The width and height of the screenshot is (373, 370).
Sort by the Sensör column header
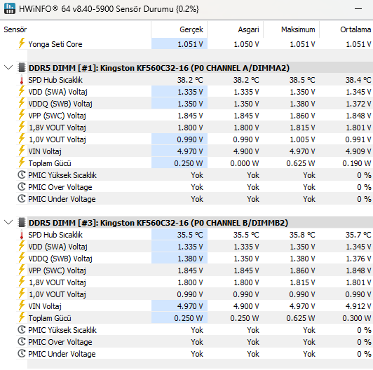(15, 29)
